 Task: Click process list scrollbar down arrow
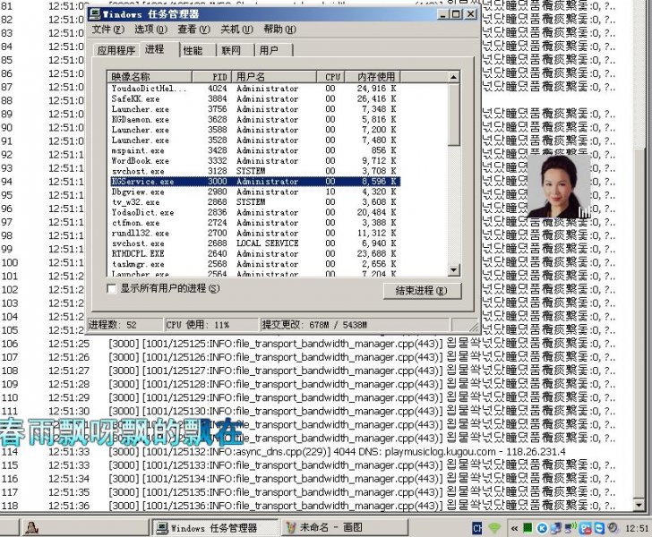[454, 270]
